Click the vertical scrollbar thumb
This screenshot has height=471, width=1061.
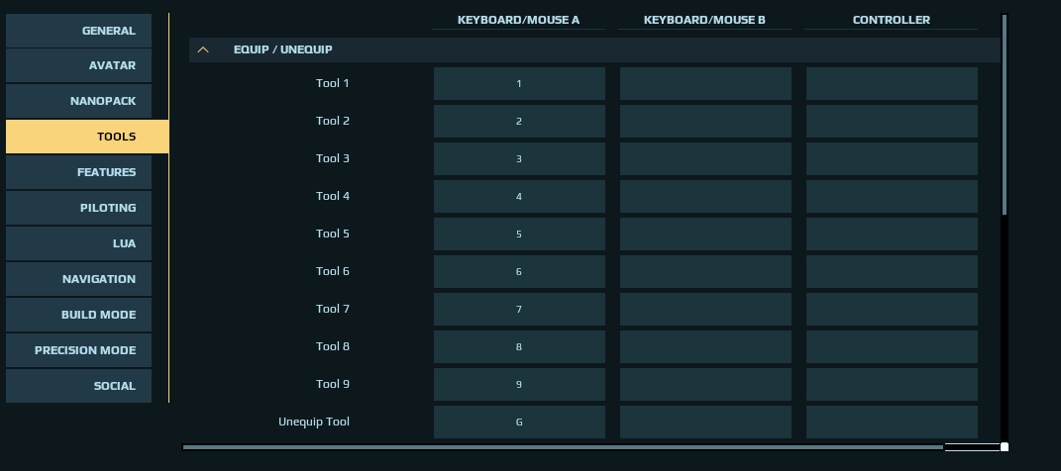click(1005, 115)
